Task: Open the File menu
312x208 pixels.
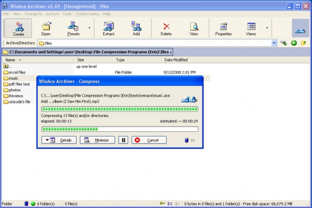Action: click(6, 14)
